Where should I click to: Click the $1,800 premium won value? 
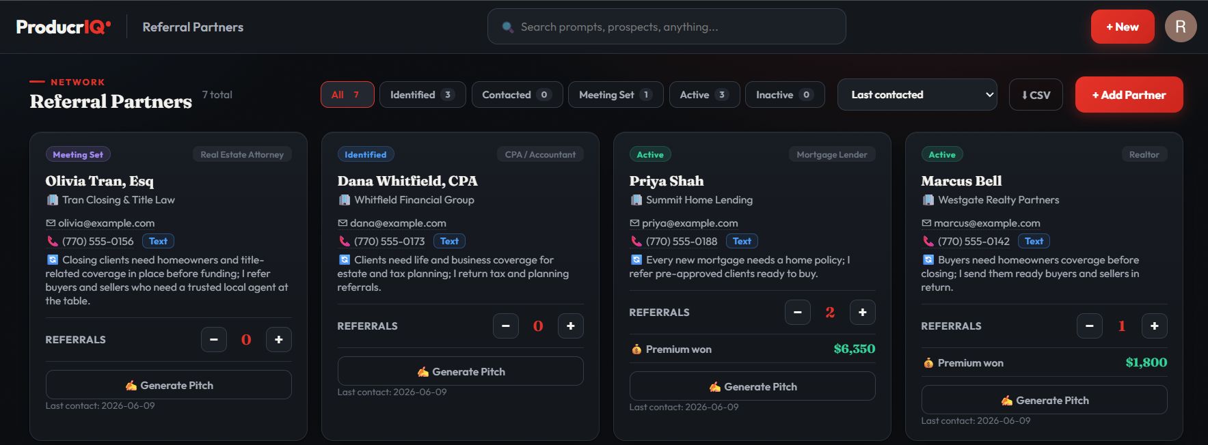pos(1146,362)
